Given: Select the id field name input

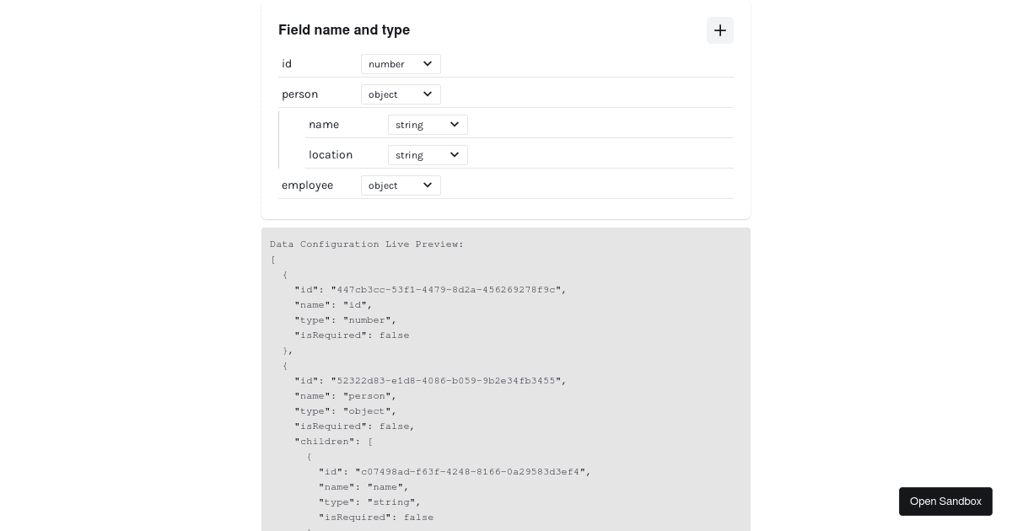Looking at the screenshot, I should 319,64.
